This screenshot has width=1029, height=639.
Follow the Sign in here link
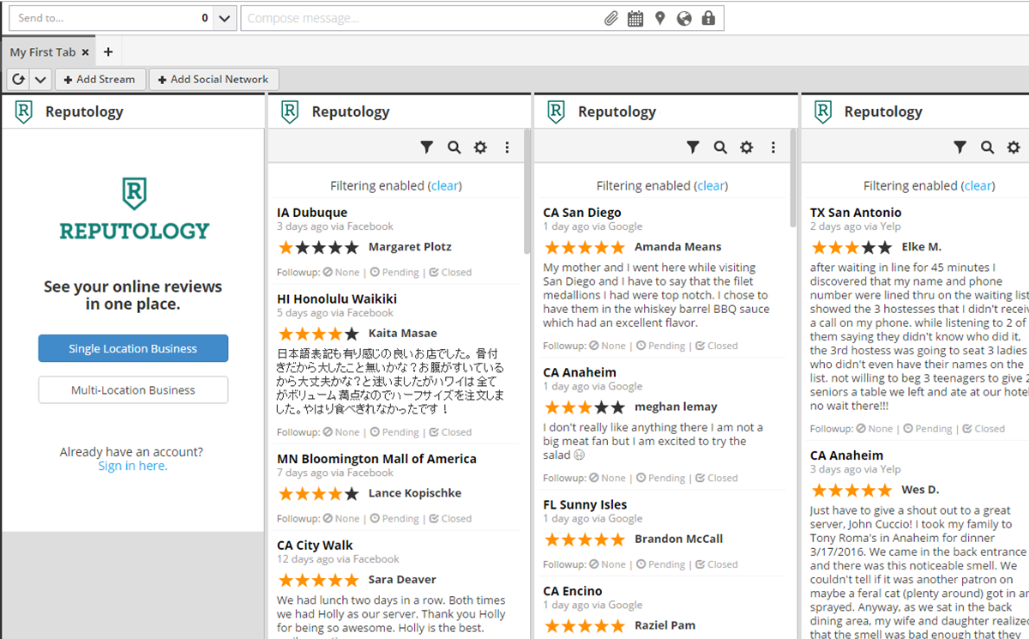pyautogui.click(x=132, y=466)
